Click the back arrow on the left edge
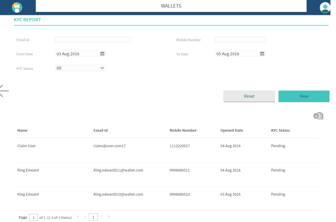336x222 pixels. tap(4, 91)
